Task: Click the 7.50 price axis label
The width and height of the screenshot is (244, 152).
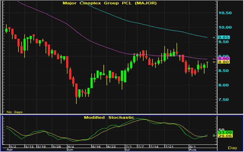Action: pyautogui.click(x=226, y=100)
